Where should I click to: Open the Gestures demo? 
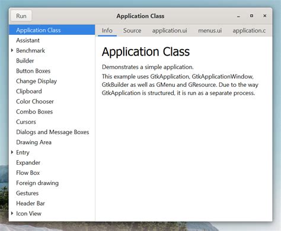[52, 193]
